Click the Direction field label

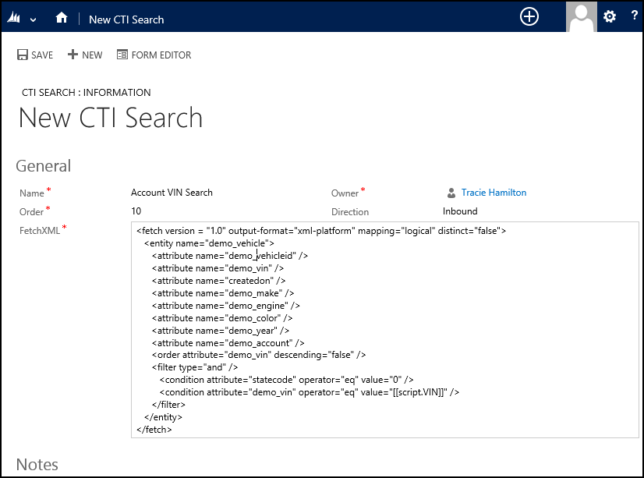point(350,212)
